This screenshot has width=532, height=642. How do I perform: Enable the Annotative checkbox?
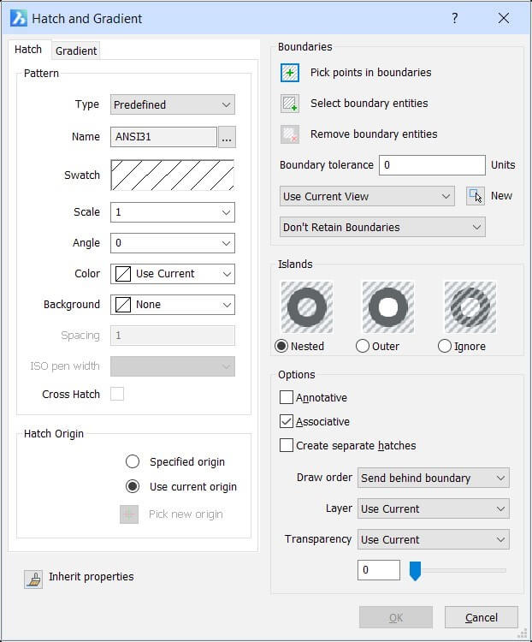[287, 397]
